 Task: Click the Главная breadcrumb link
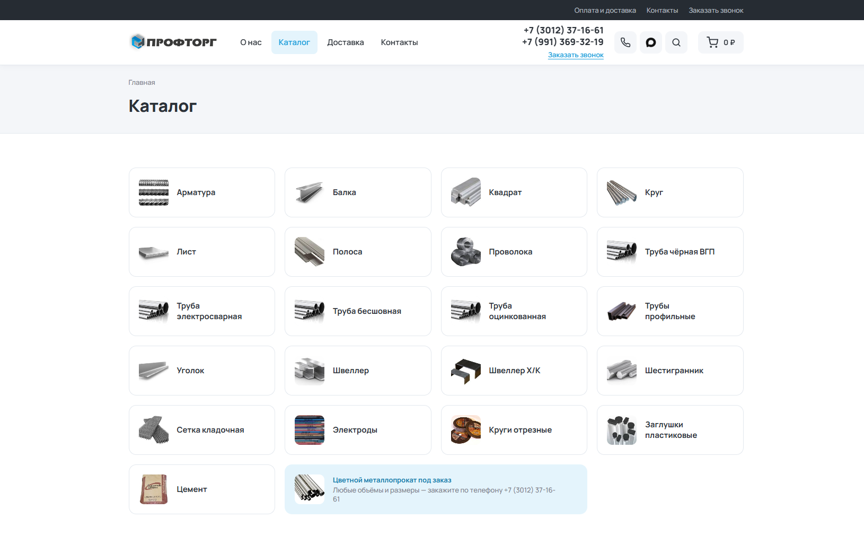coord(142,83)
